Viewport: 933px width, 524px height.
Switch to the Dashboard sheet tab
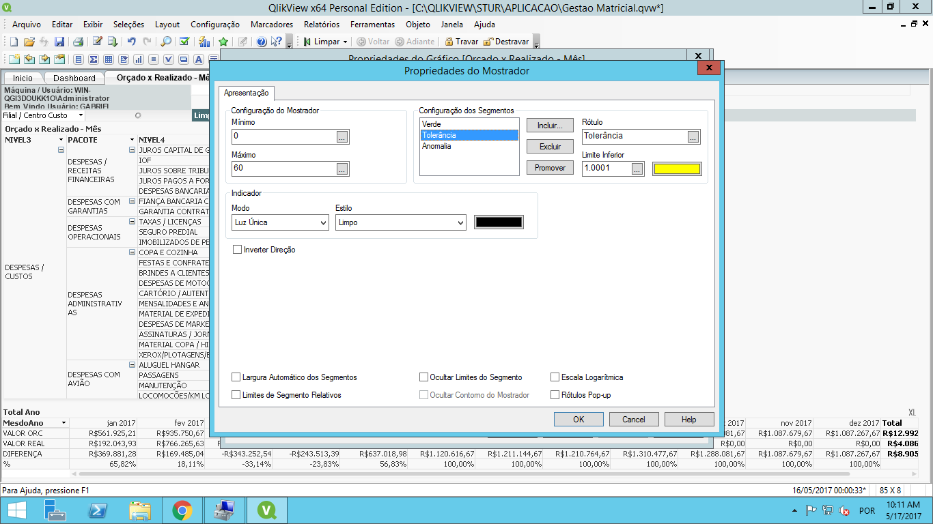pos(74,78)
